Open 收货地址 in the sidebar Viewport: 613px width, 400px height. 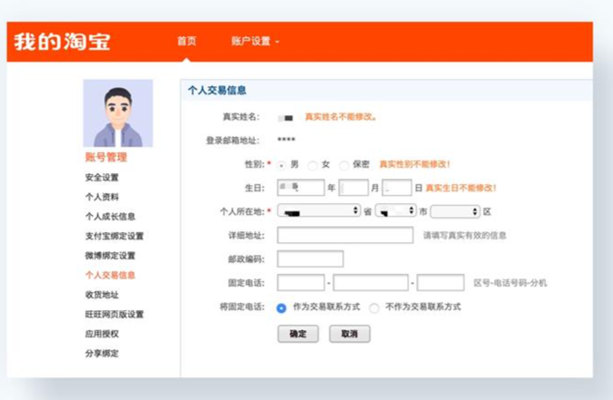[x=102, y=295]
